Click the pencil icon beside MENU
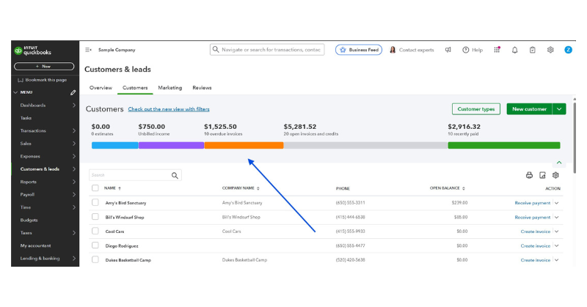Image resolution: width=587 pixels, height=307 pixels. click(x=73, y=92)
